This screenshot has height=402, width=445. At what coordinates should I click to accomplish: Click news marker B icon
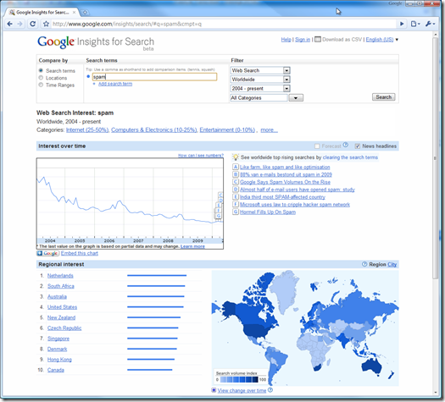pyautogui.click(x=236, y=174)
